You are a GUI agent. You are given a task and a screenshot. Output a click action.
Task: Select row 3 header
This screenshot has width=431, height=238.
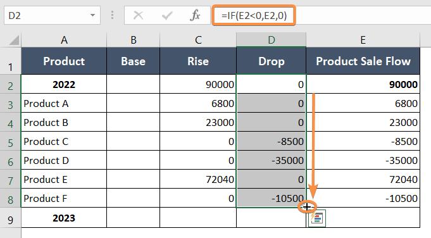click(x=11, y=103)
